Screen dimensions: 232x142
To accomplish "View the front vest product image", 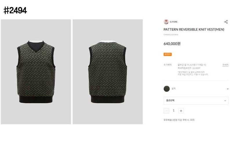I will tap(36, 72).
